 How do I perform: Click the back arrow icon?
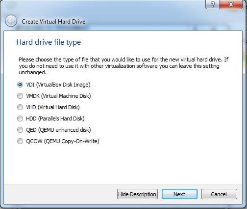click(x=11, y=21)
